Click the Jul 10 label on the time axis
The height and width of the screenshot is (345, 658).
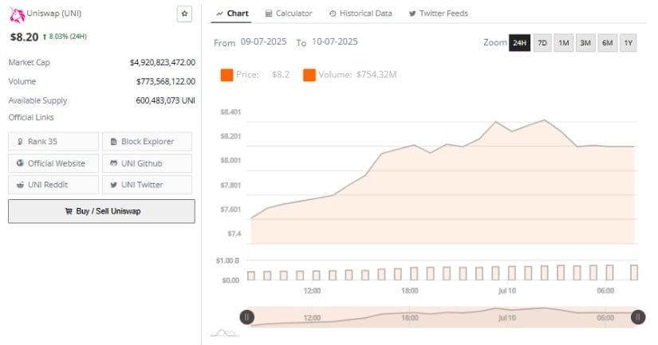click(x=507, y=291)
